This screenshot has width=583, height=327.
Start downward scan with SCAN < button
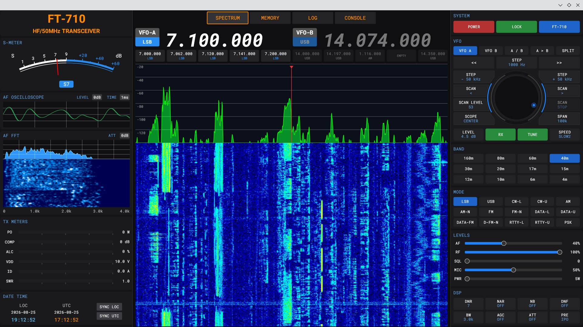471,91
